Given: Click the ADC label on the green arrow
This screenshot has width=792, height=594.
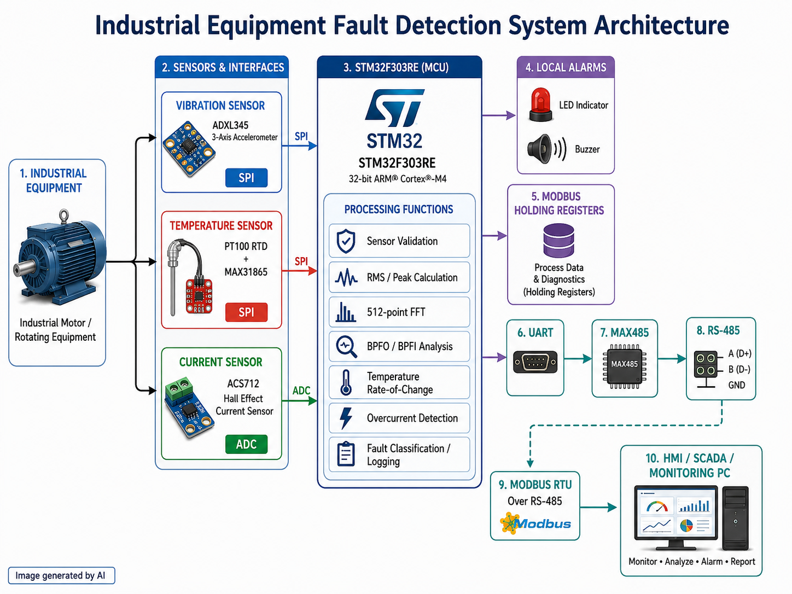Looking at the screenshot, I should [301, 391].
